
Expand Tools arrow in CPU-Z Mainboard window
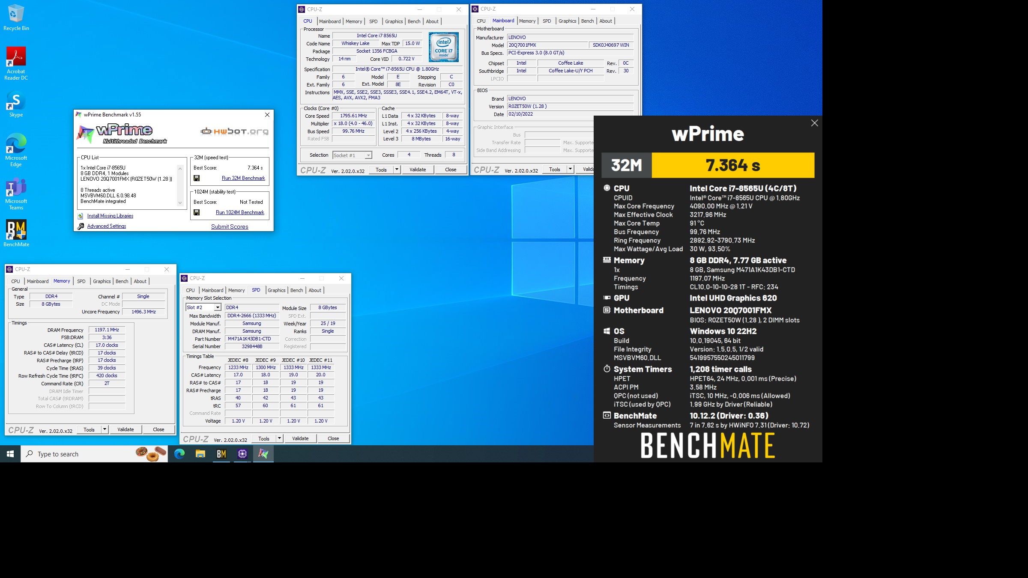point(570,170)
